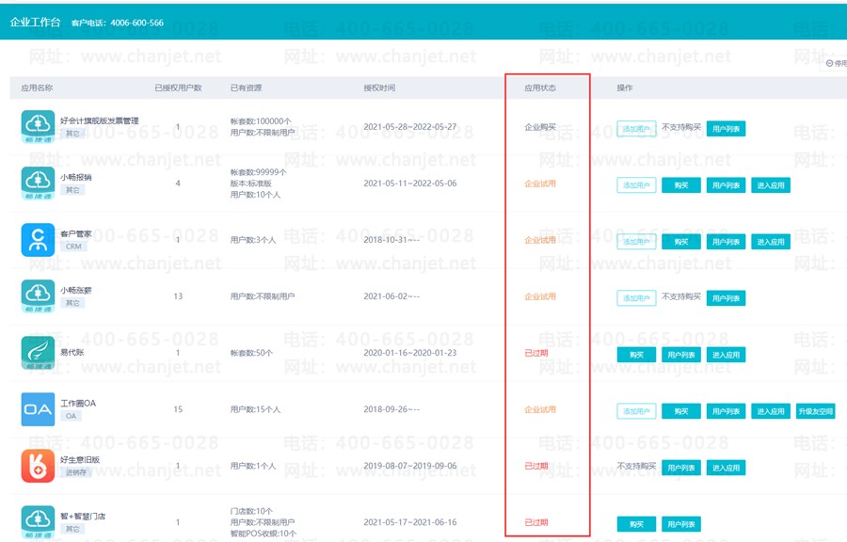Click the 客户管家 CRM app icon
This screenshot has width=847, height=542.
coord(38,240)
